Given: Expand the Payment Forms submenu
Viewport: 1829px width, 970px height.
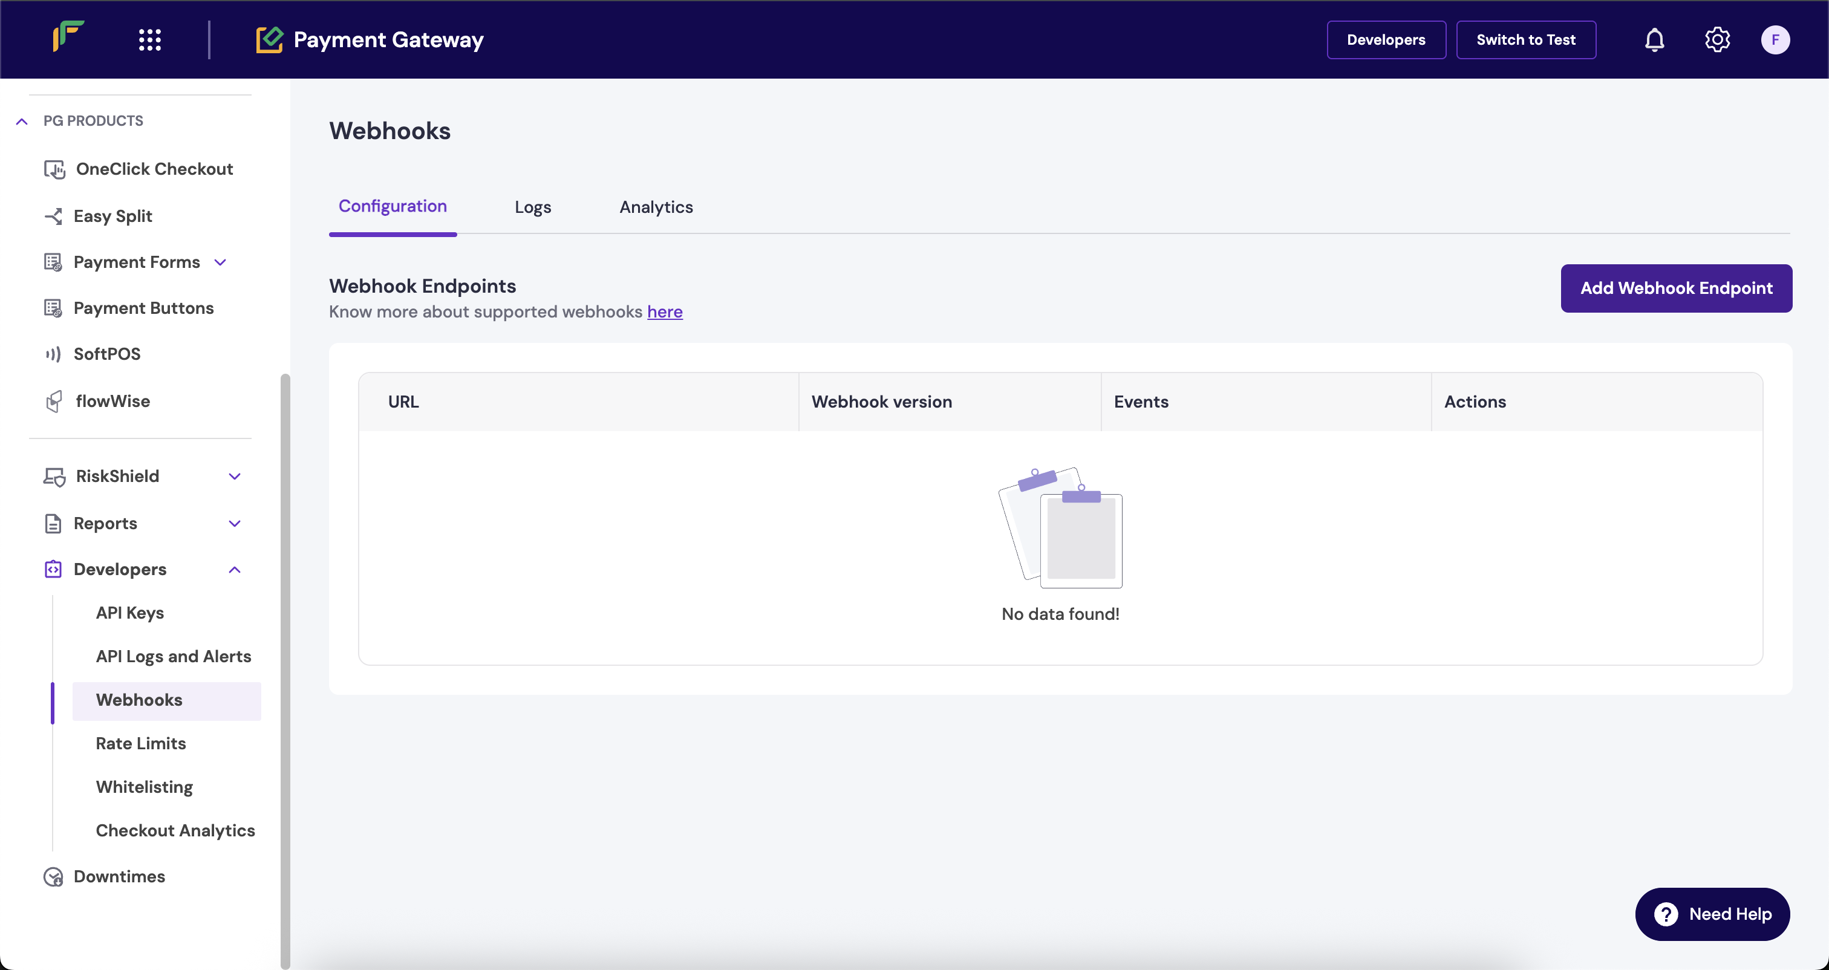Looking at the screenshot, I should pos(220,262).
